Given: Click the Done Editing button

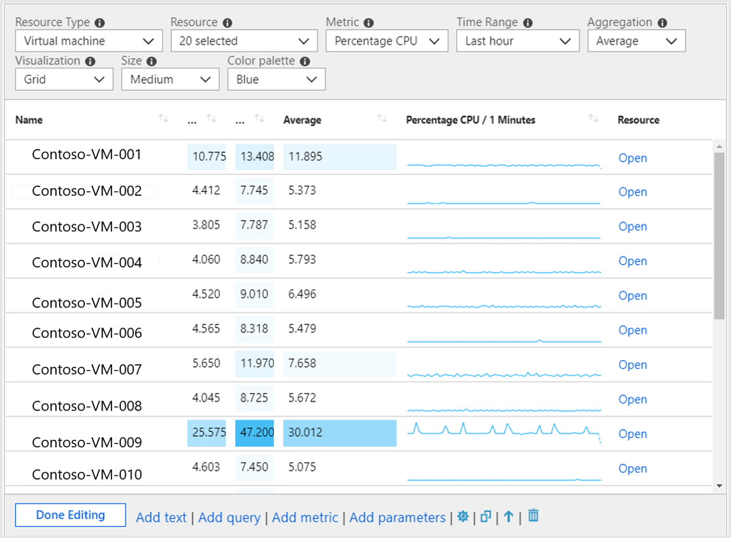Looking at the screenshot, I should pos(70,515).
